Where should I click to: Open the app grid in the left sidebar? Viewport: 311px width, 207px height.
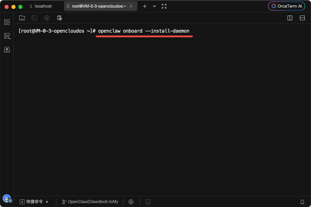[x=7, y=22]
